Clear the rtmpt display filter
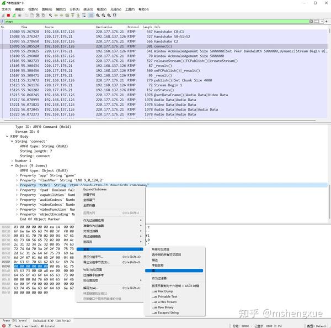This screenshot has width=331, height=328. pyautogui.click(x=311, y=22)
